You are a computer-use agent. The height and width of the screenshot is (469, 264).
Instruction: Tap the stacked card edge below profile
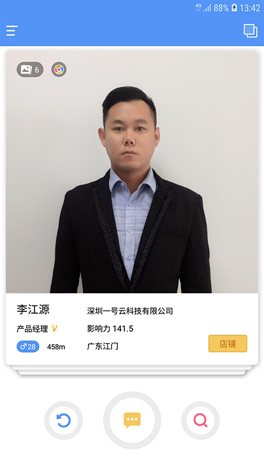click(131, 370)
